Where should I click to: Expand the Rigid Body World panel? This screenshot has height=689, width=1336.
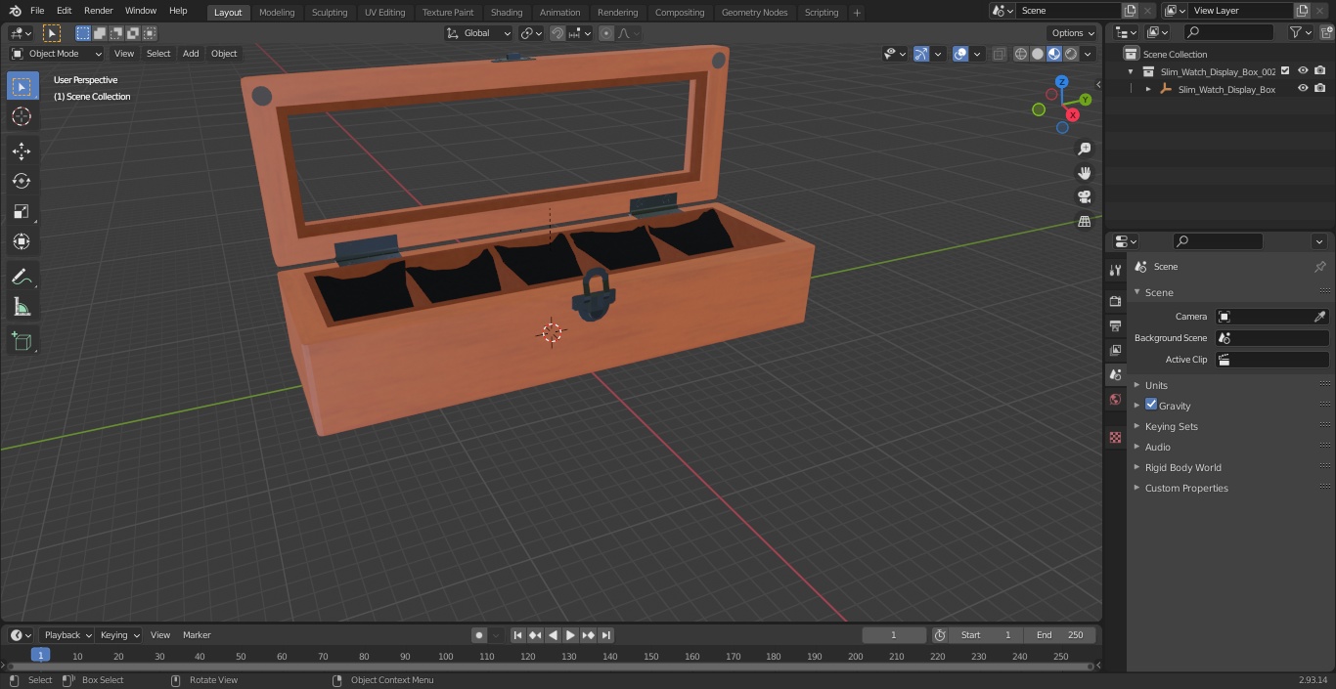[1182, 467]
